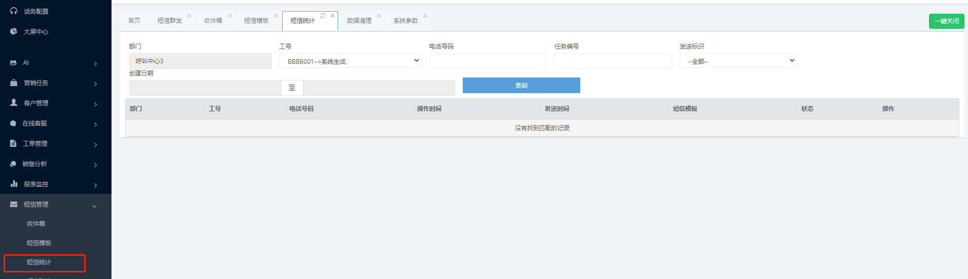The height and width of the screenshot is (279, 968).
Task: Click the green 一键关闭 button
Action: (946, 21)
